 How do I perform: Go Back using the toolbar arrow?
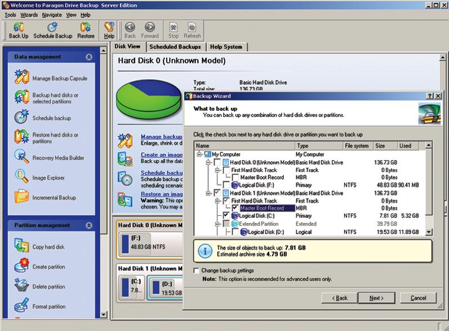point(130,30)
